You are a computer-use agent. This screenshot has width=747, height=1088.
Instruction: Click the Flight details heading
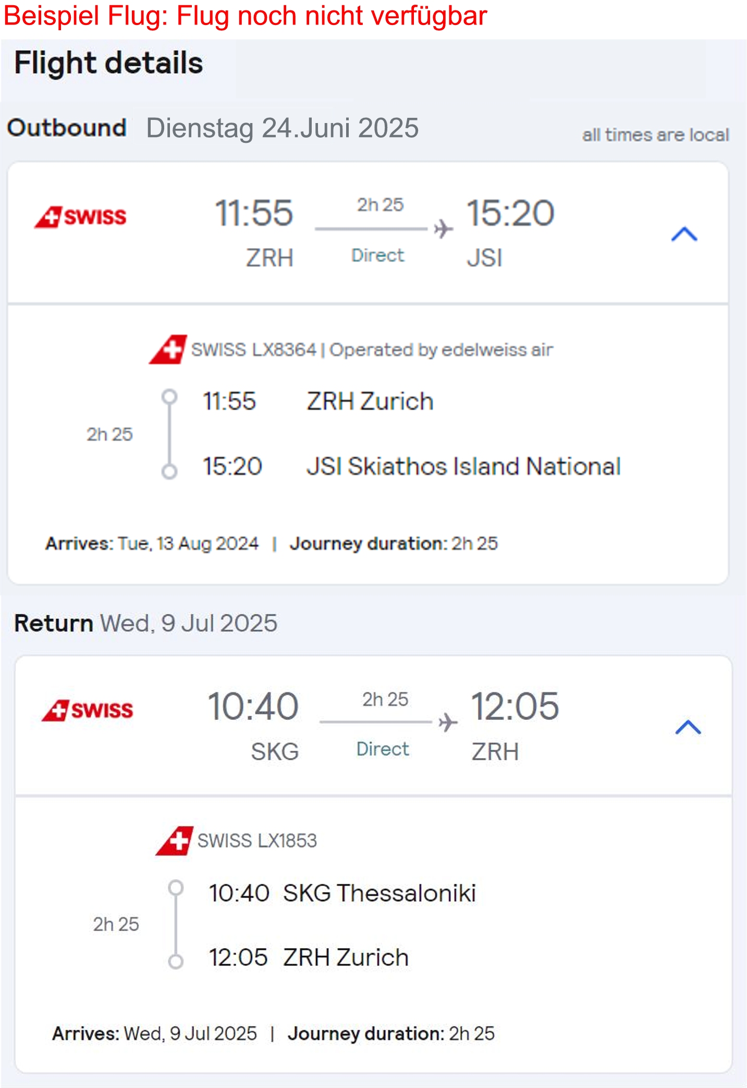[108, 63]
